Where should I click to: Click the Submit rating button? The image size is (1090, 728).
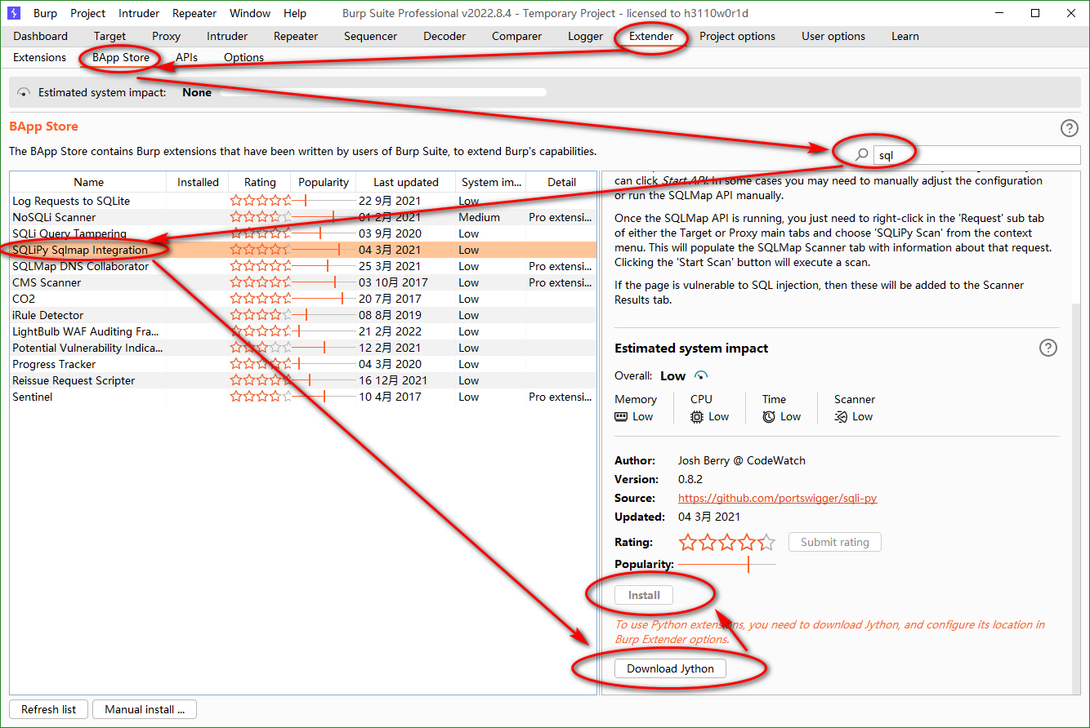pos(834,542)
